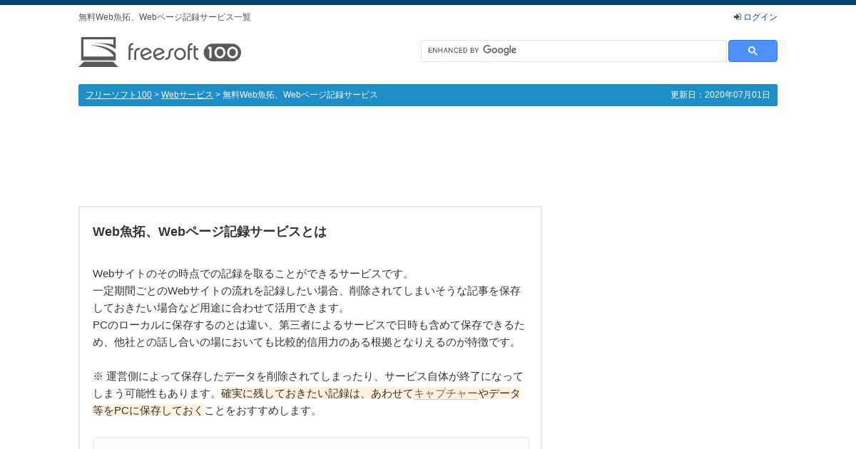
Task: Click the line starting PCのローカルに保存するのとは違い
Action: 309,325
